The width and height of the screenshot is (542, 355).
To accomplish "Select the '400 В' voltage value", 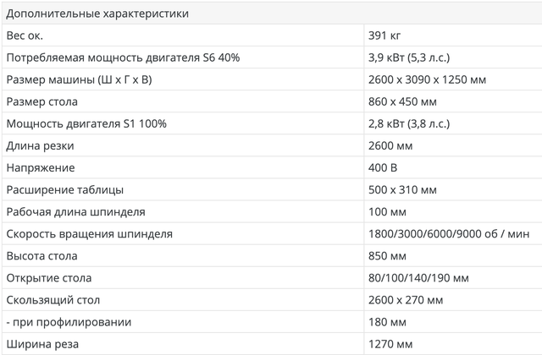I will 384,167.
